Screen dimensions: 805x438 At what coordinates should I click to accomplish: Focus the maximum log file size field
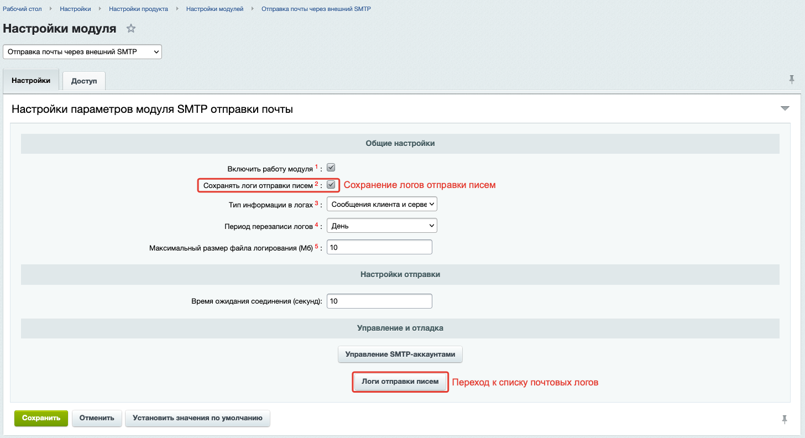pyautogui.click(x=379, y=247)
